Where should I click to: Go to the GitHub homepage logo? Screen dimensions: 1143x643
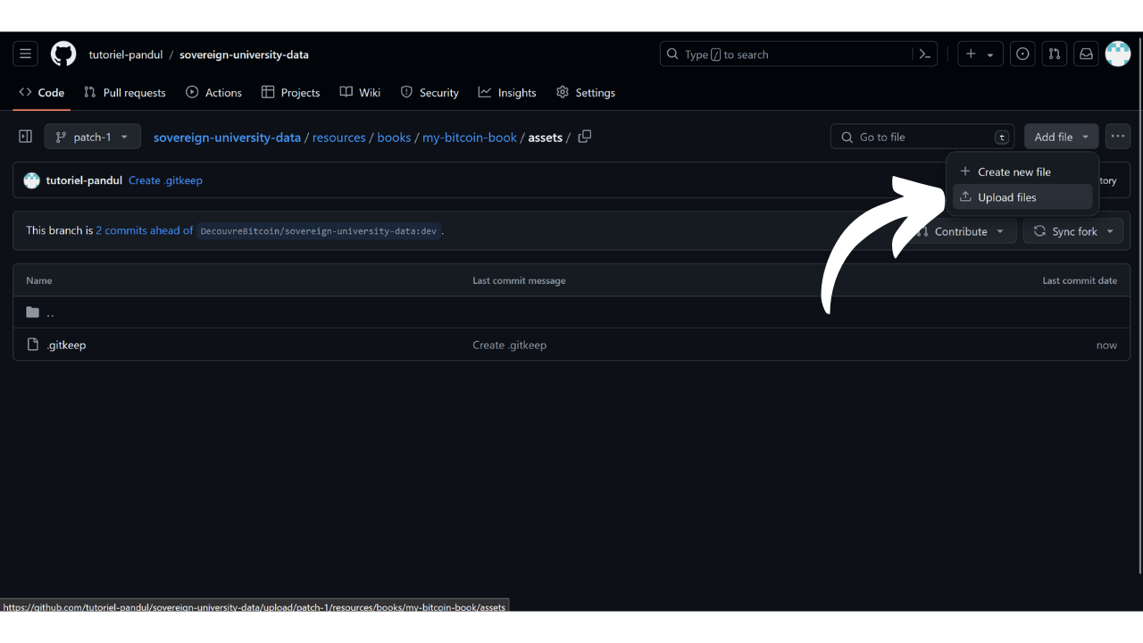63,54
